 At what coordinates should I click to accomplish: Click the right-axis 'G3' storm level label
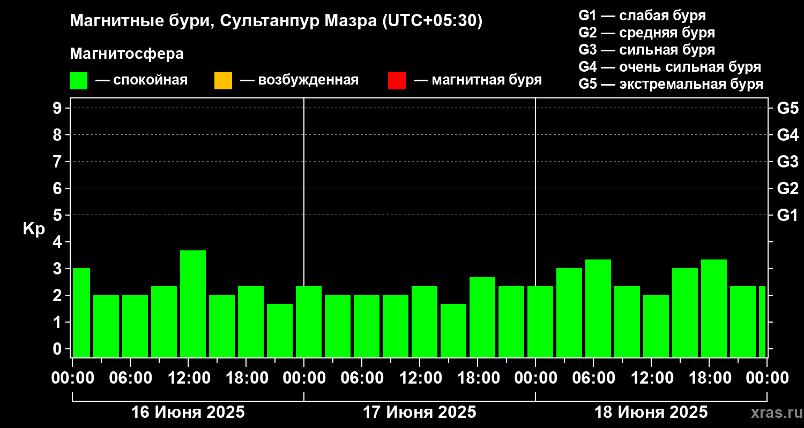click(787, 162)
